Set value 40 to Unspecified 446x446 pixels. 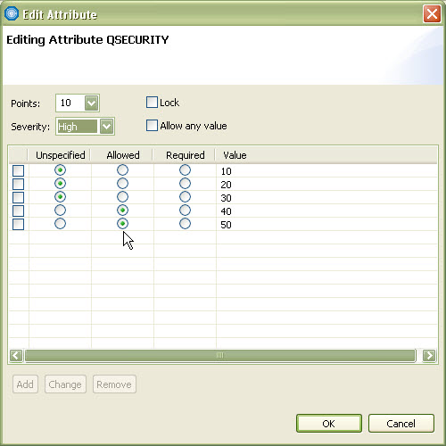pos(60,211)
